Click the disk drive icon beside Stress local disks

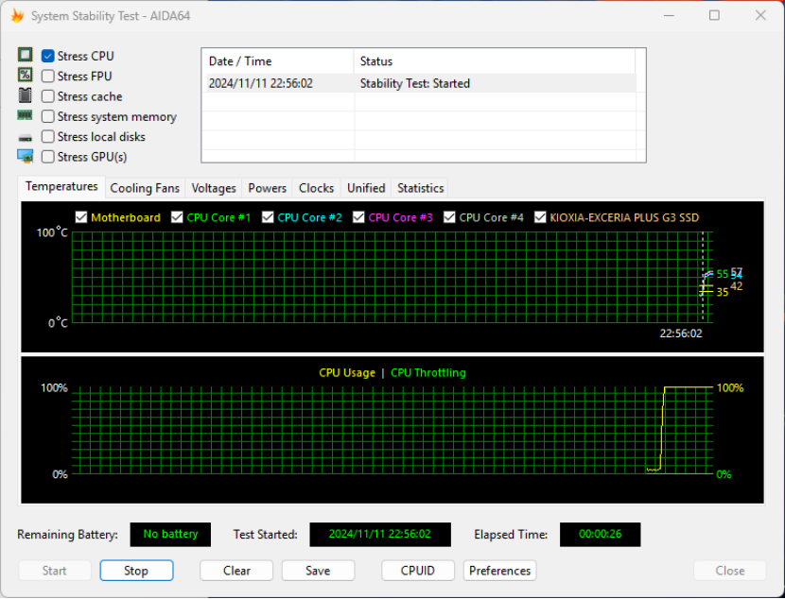pos(25,138)
